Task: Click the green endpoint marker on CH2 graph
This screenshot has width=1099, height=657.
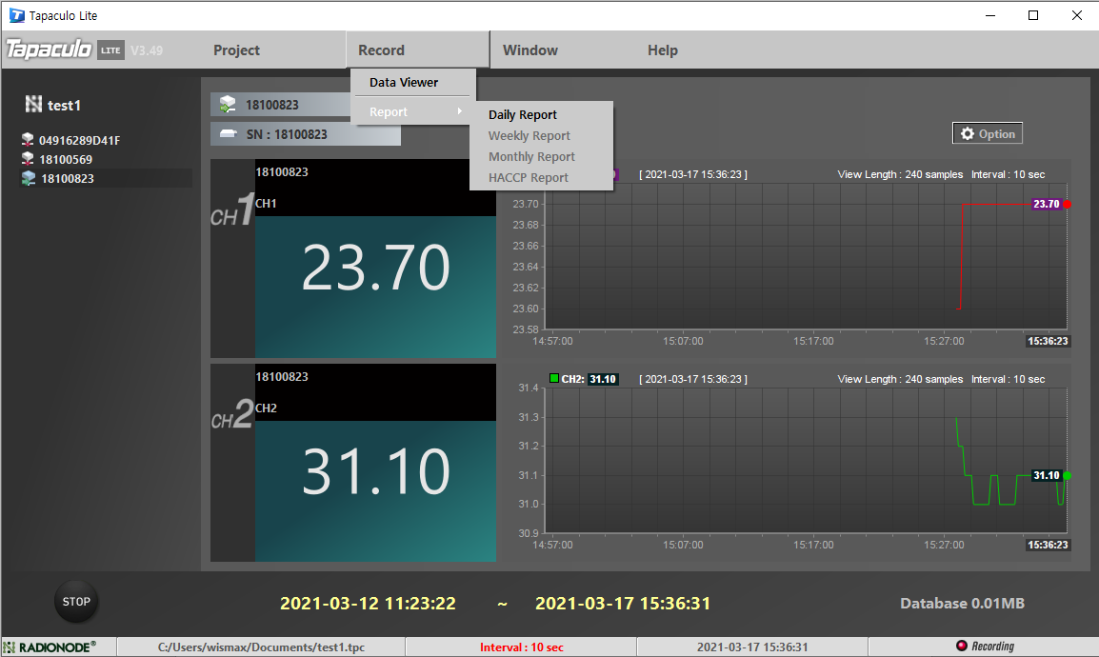Action: (1067, 475)
